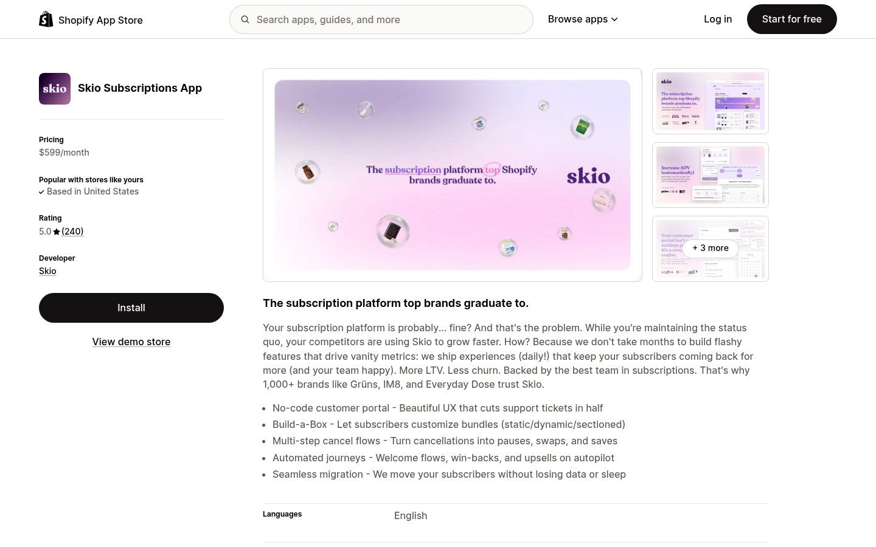Click the Log in option
The height and width of the screenshot is (547, 876).
(718, 19)
